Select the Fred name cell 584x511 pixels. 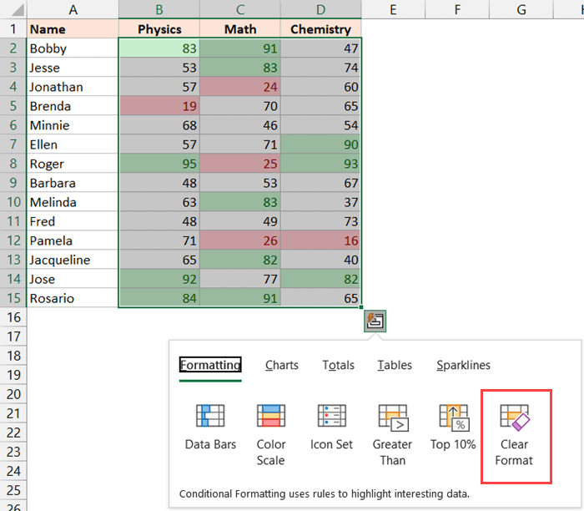coord(73,221)
